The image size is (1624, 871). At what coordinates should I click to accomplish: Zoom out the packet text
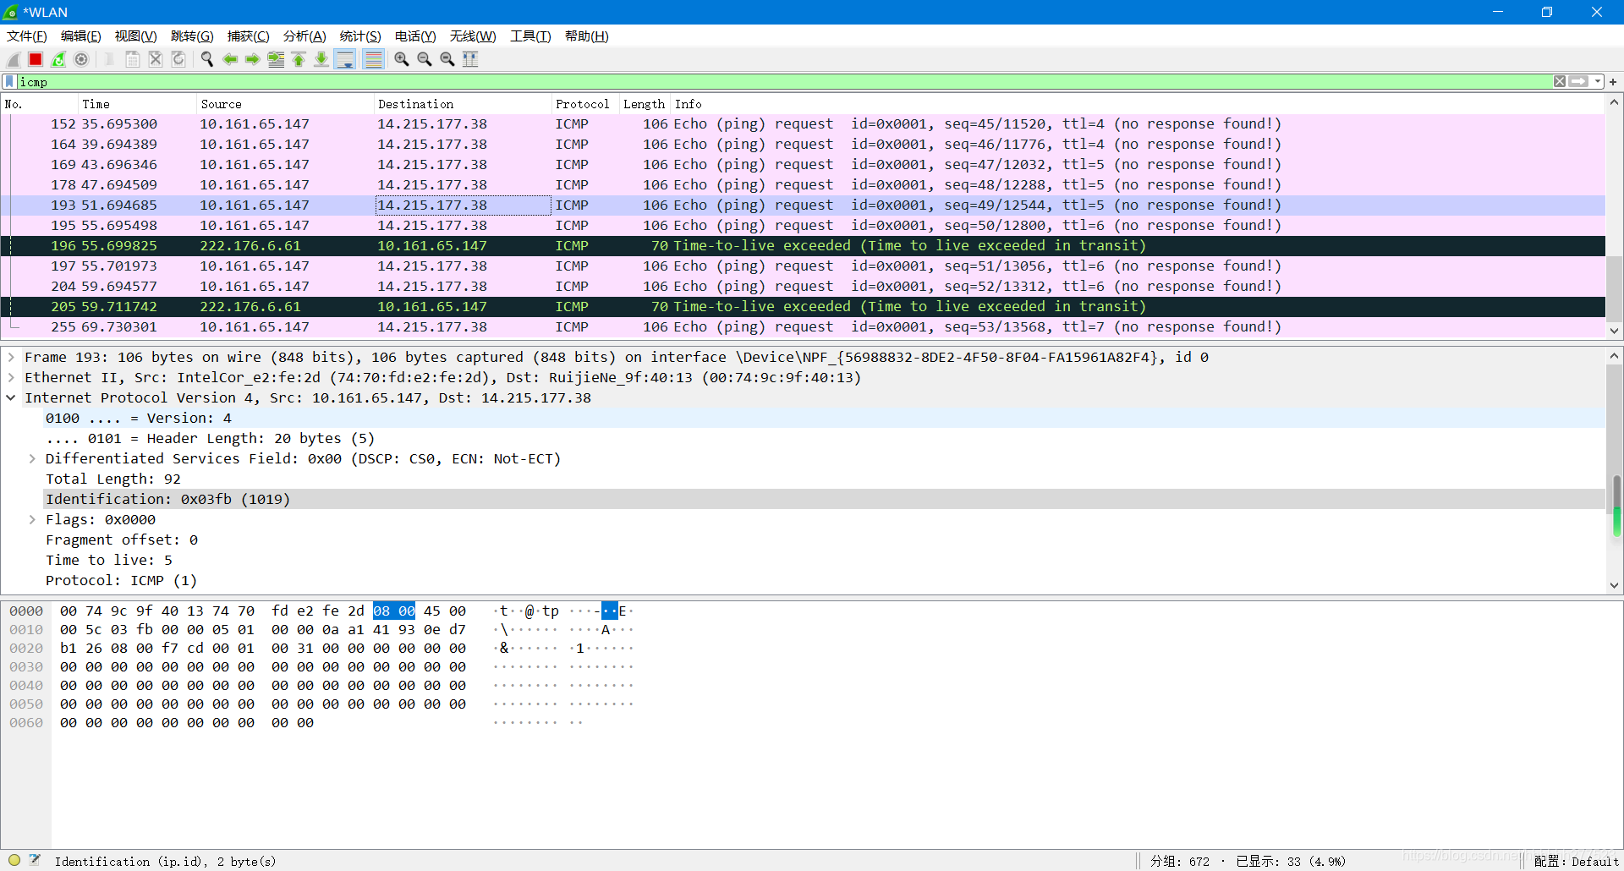pos(425,59)
